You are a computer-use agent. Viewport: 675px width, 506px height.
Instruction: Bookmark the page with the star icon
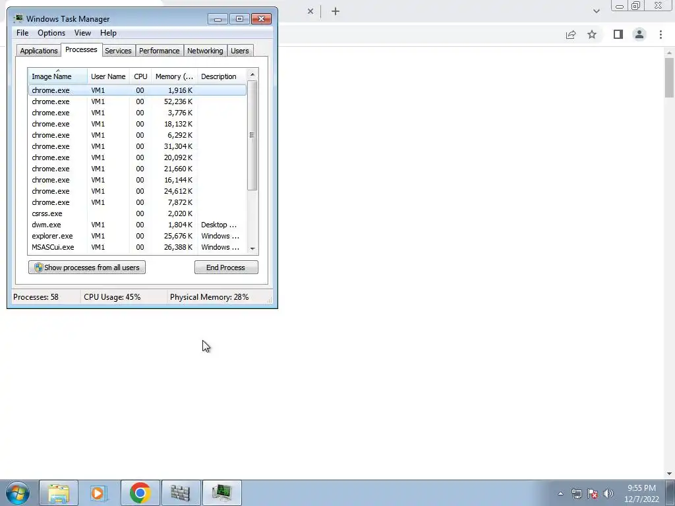click(x=592, y=34)
